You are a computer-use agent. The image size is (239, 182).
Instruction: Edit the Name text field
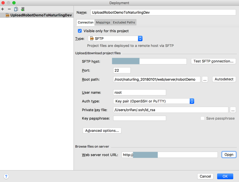(163, 12)
